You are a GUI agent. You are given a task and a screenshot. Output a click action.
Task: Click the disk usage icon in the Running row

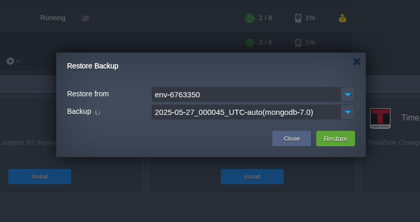point(298,18)
